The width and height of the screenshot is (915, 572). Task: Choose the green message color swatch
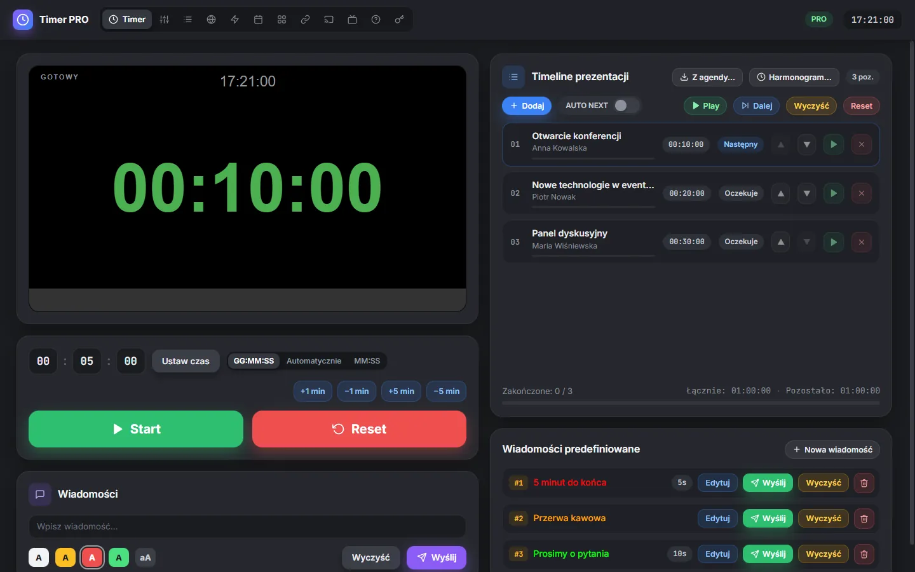119,557
